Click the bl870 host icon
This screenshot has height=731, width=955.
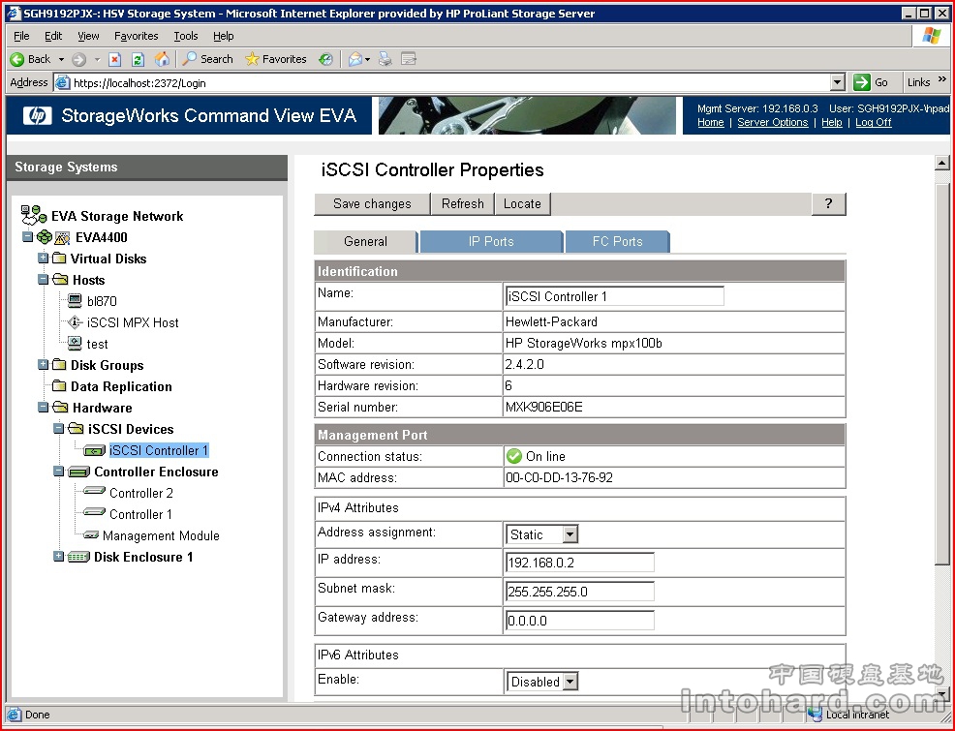coord(75,301)
